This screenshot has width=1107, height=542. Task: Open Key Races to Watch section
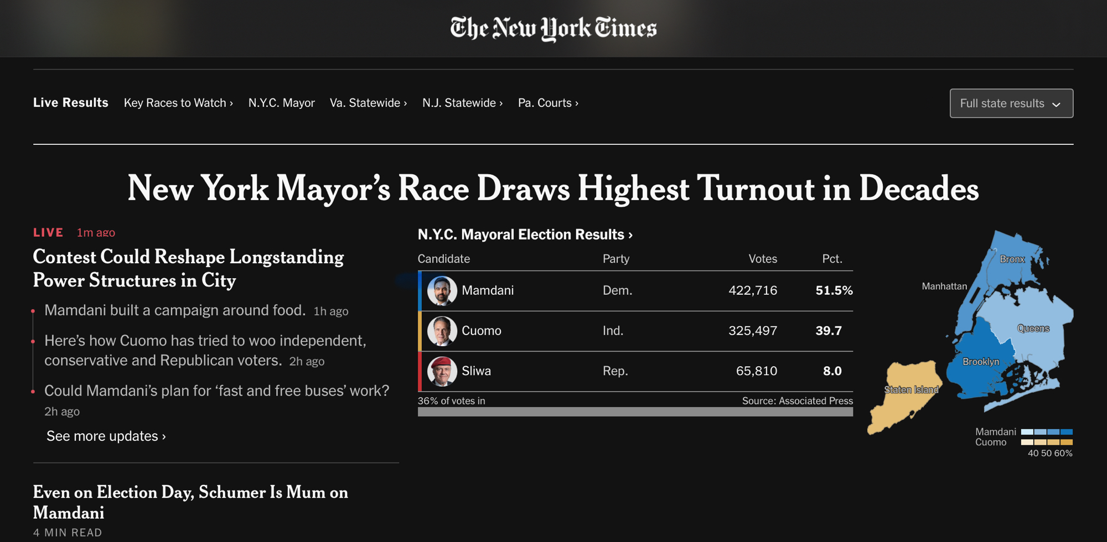[x=178, y=103]
